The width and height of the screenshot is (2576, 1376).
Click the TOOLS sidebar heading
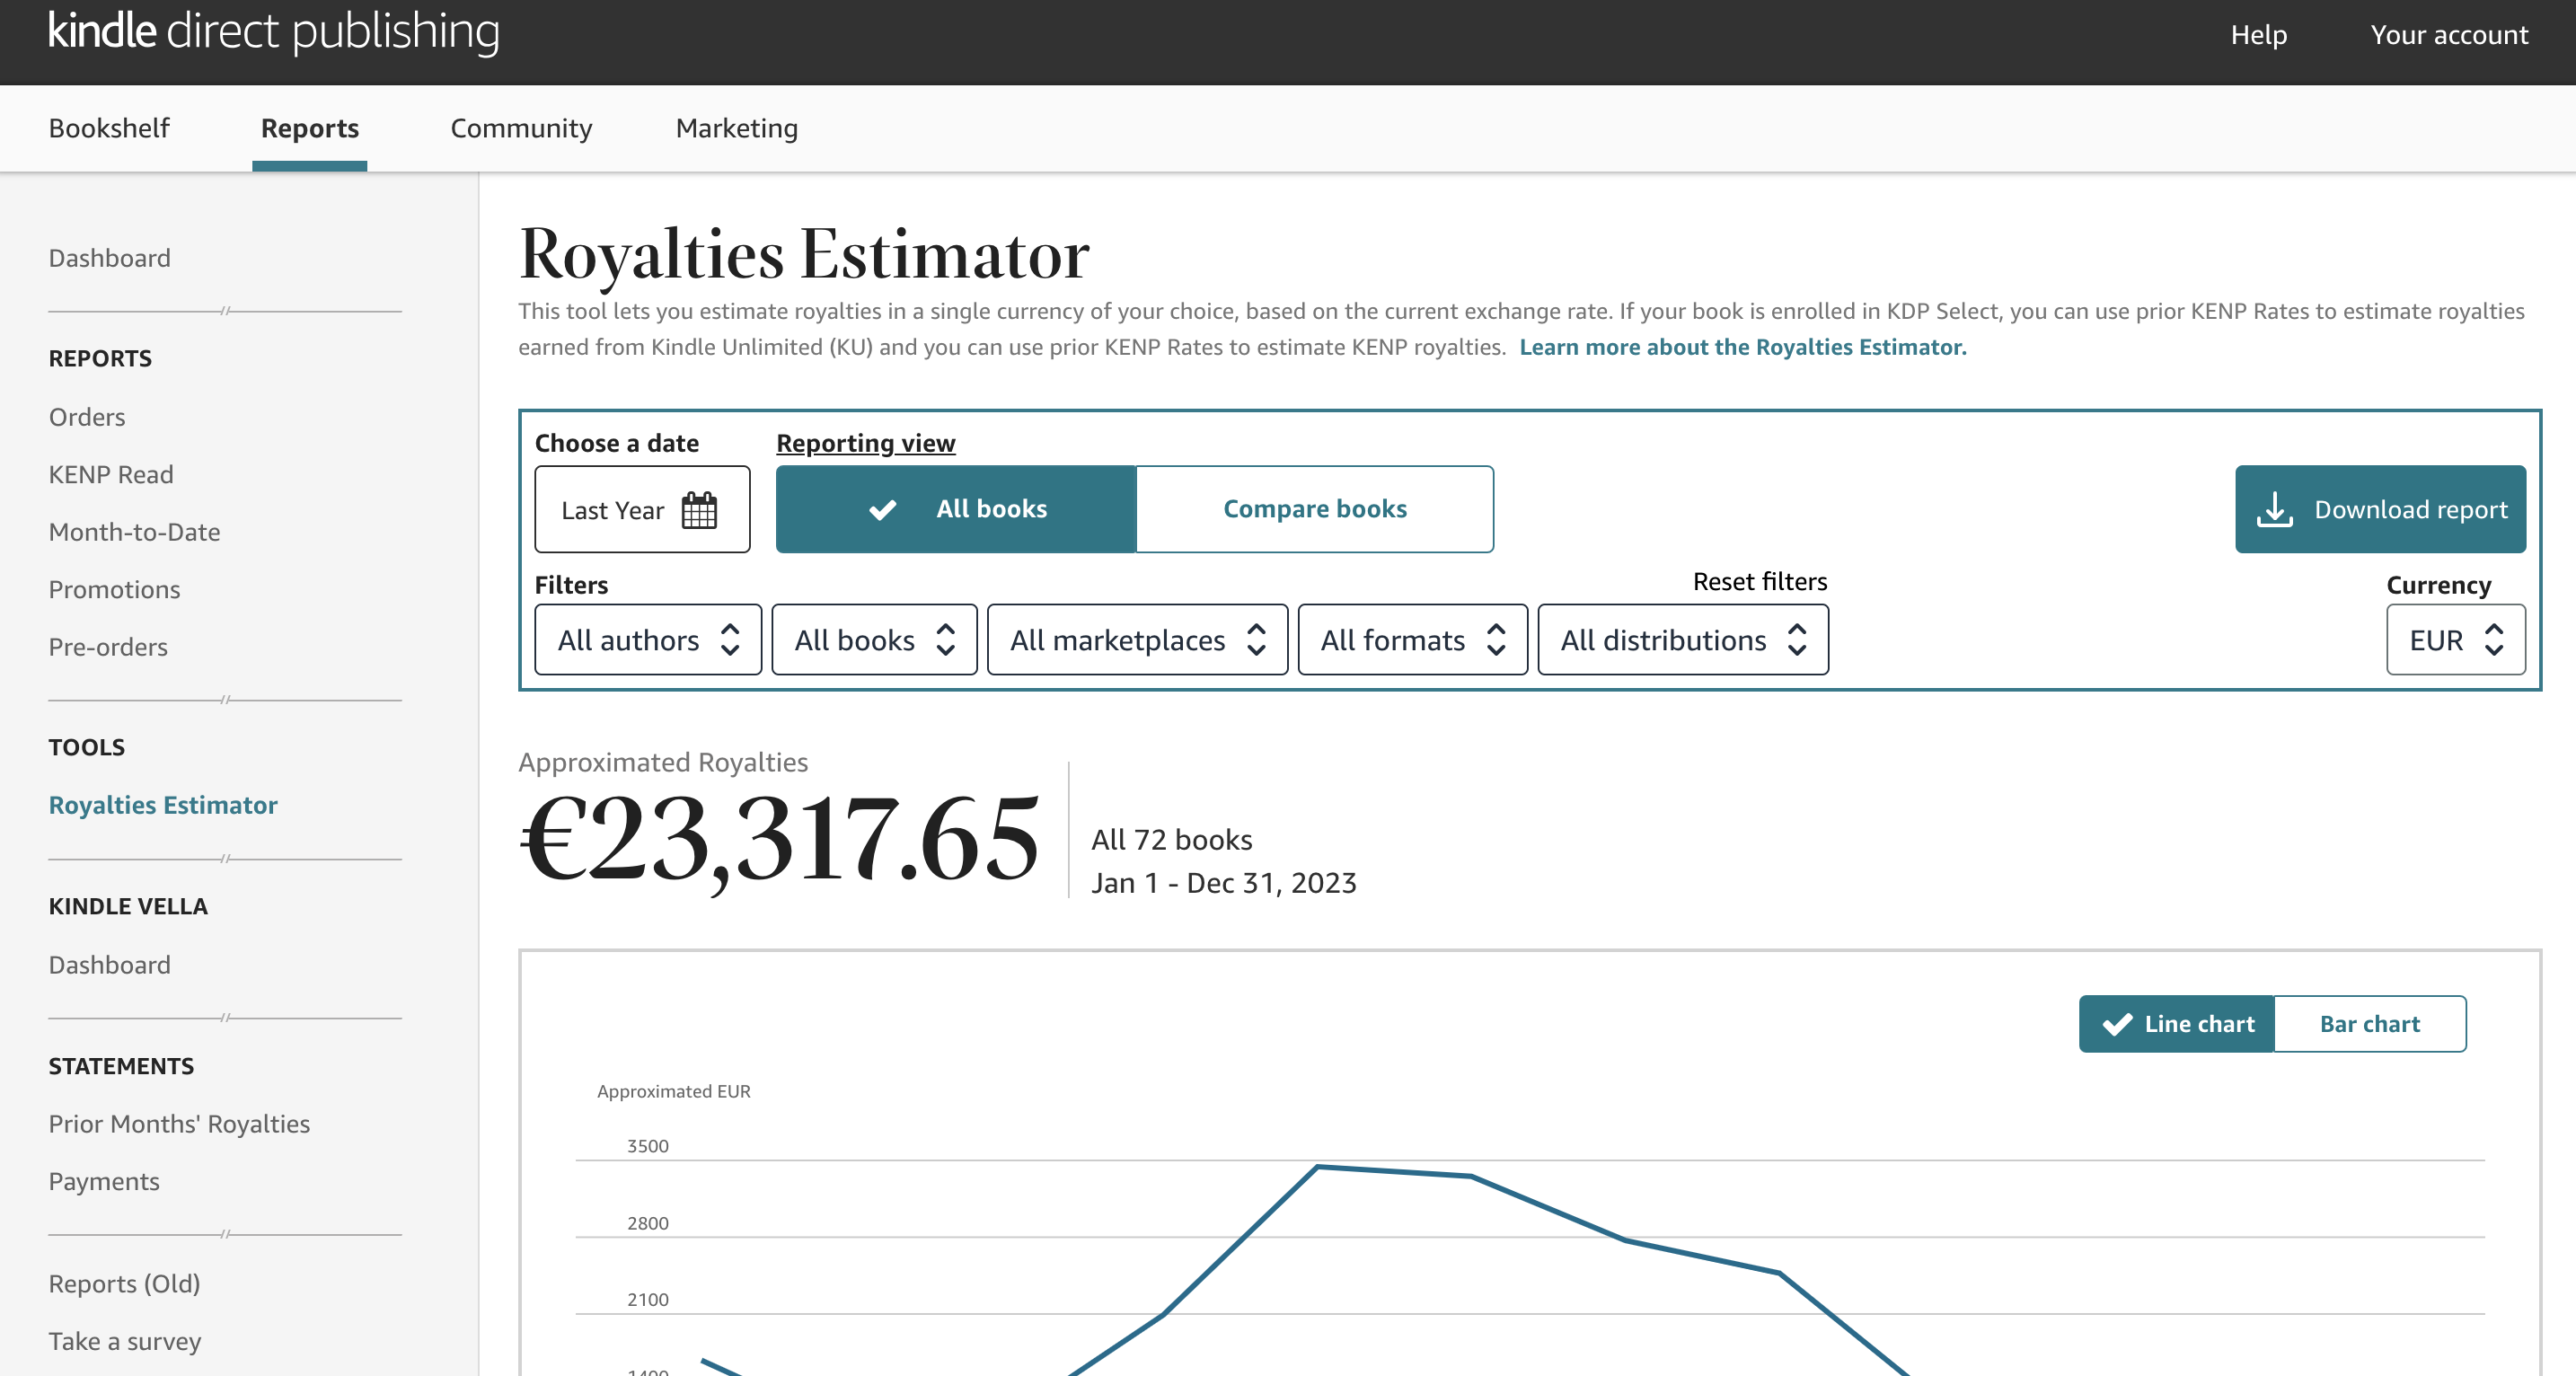(x=87, y=747)
